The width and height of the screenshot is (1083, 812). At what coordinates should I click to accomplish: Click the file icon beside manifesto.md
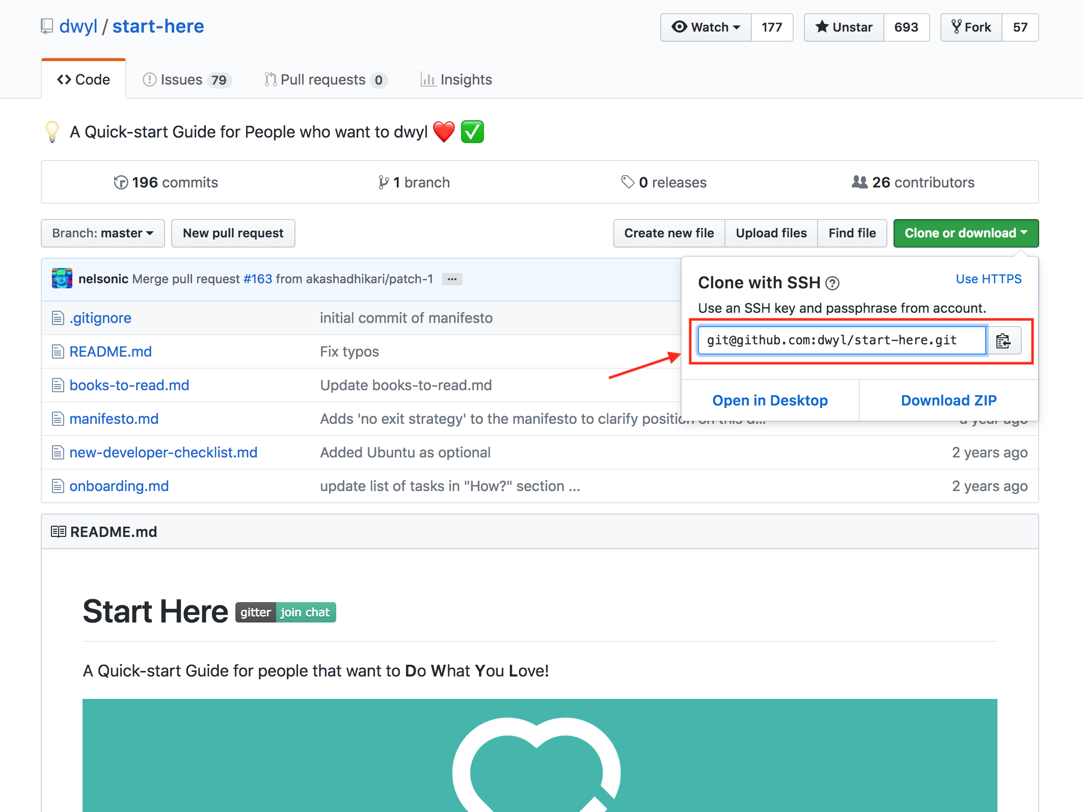click(x=58, y=419)
